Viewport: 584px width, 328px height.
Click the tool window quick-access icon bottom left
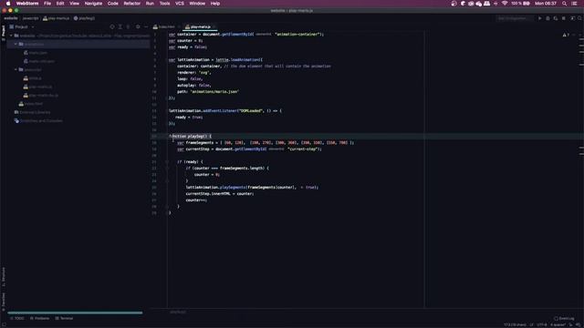click(x=4, y=324)
